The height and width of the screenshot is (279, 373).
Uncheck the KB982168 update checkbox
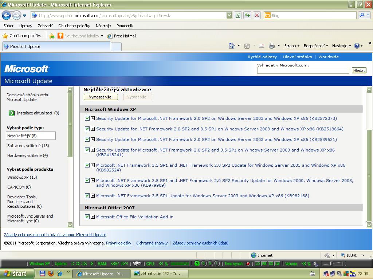pyautogui.click(x=87, y=196)
